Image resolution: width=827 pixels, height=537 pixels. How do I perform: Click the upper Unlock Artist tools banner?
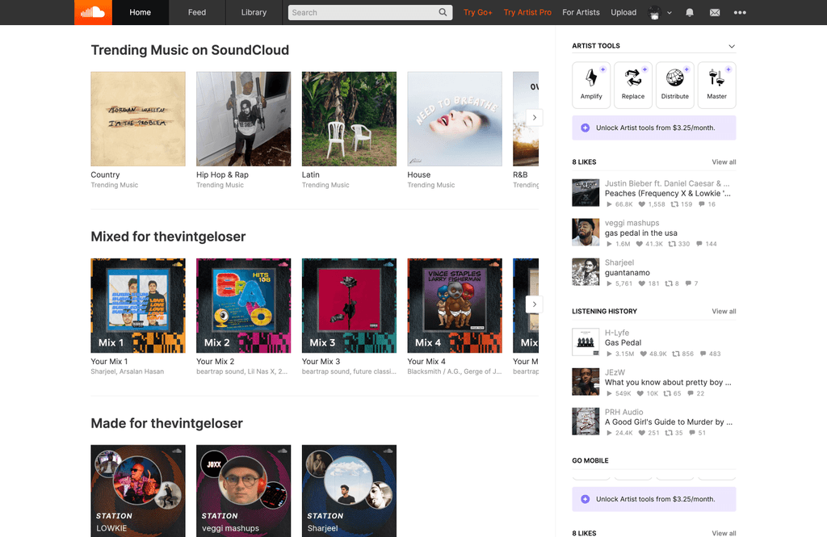(654, 128)
